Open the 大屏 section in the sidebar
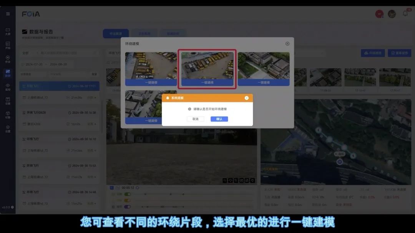415x233 pixels. [8, 31]
